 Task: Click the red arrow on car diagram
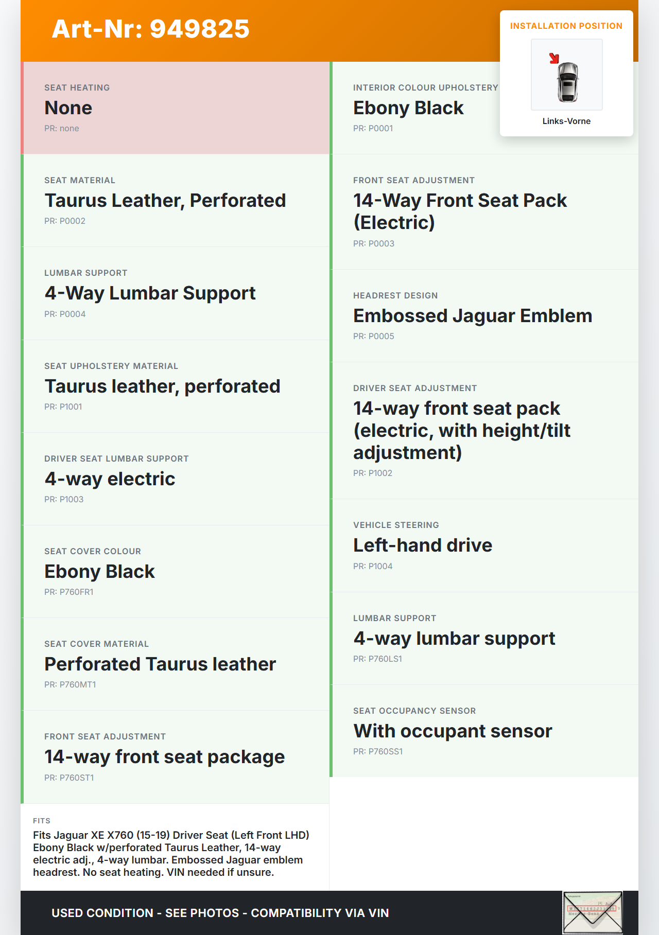click(554, 59)
